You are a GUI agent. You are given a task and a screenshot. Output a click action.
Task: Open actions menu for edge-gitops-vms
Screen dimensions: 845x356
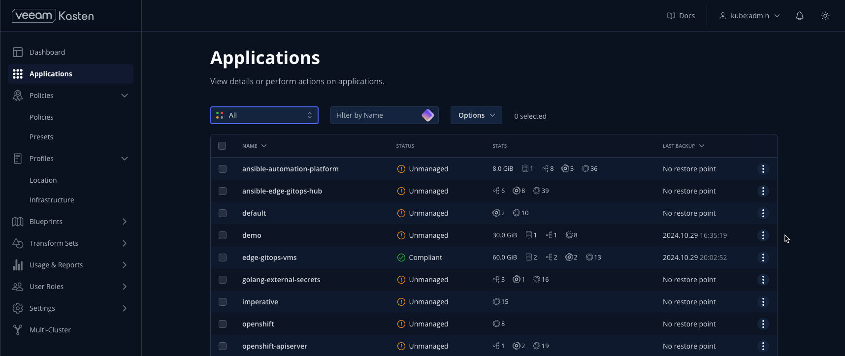[763, 258]
